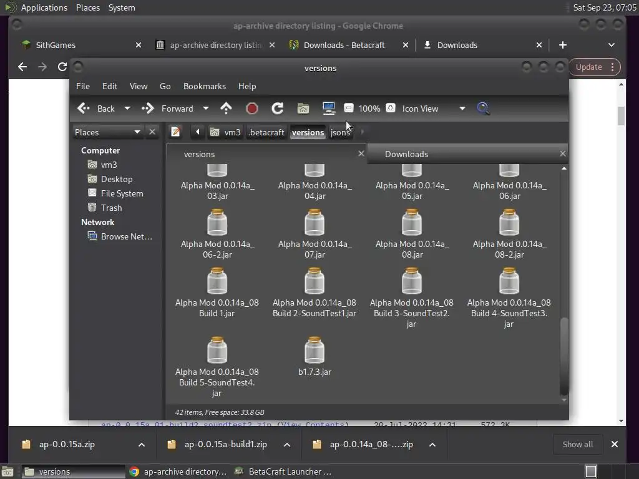The height and width of the screenshot is (479, 639).
Task: Select Build 5-SoundTest4.jar jar icon
Action: click(217, 350)
